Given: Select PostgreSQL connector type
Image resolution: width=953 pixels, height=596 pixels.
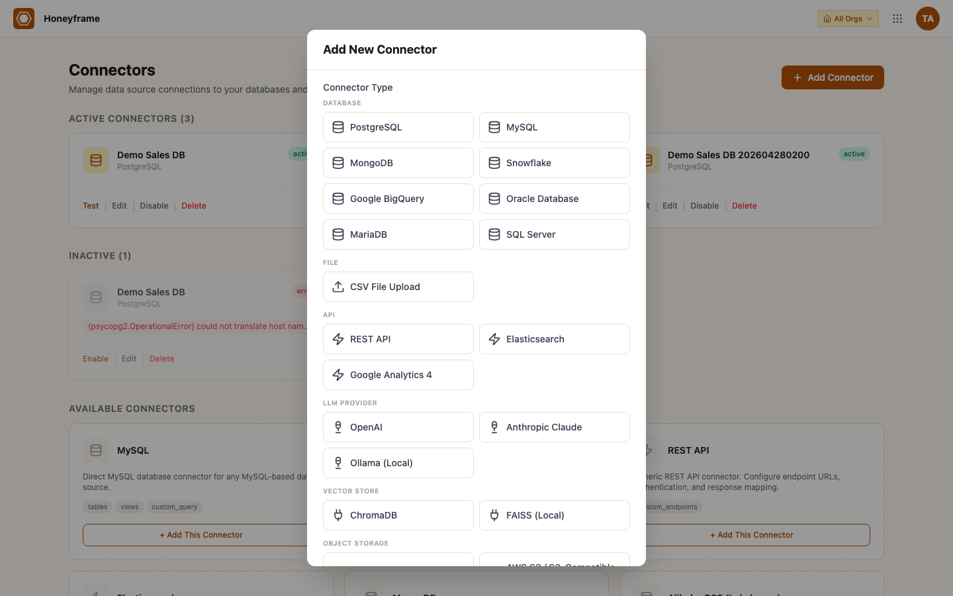Looking at the screenshot, I should coord(398,127).
